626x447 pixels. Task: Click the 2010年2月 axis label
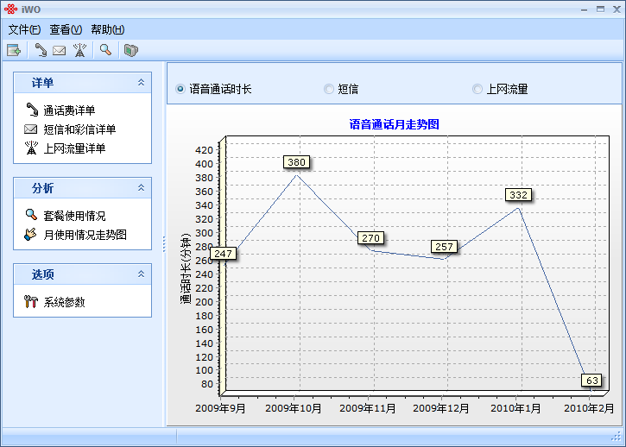pos(589,408)
